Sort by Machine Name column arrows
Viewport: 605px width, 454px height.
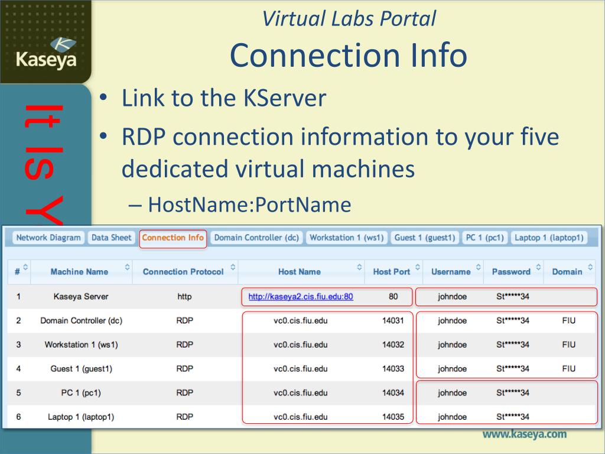pos(128,267)
